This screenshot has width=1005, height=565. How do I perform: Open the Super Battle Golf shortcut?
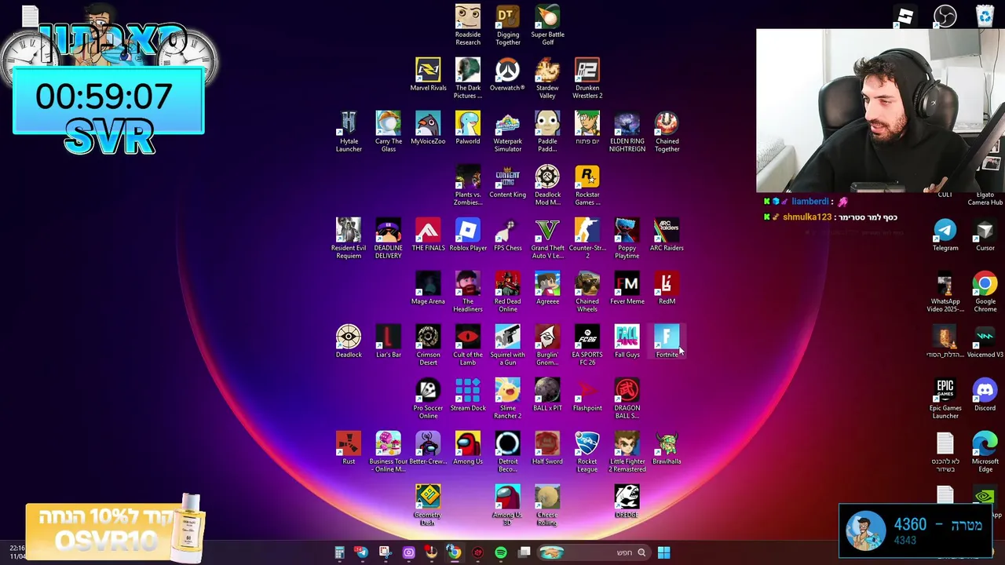click(547, 25)
